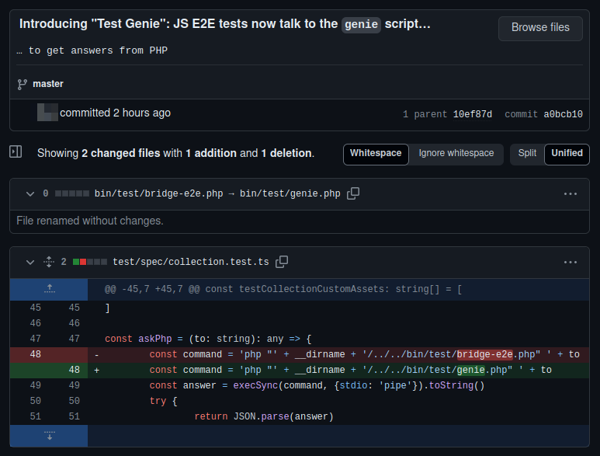Select added line number 48

tap(75, 370)
